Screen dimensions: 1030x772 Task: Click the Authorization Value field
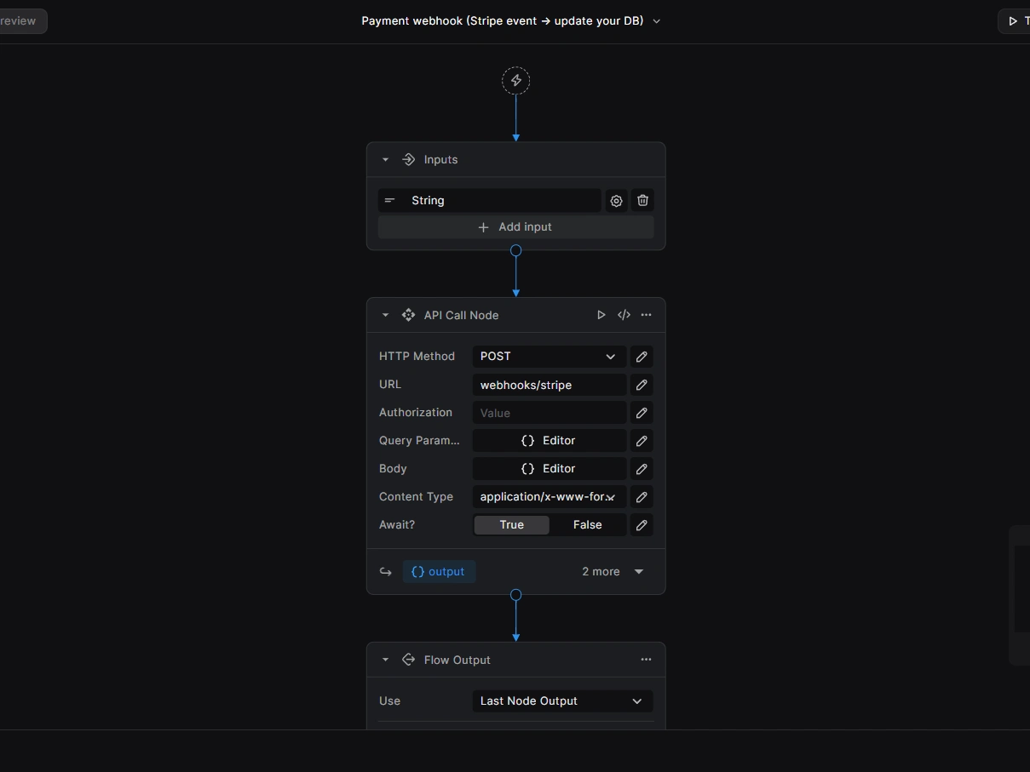(x=549, y=413)
